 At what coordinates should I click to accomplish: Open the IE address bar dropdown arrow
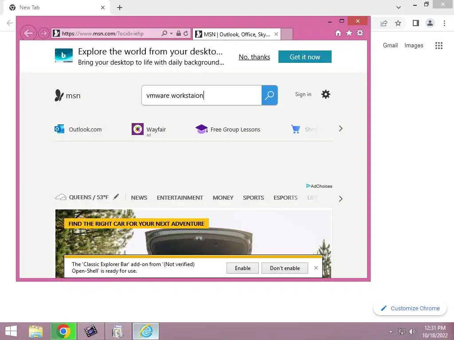click(171, 34)
